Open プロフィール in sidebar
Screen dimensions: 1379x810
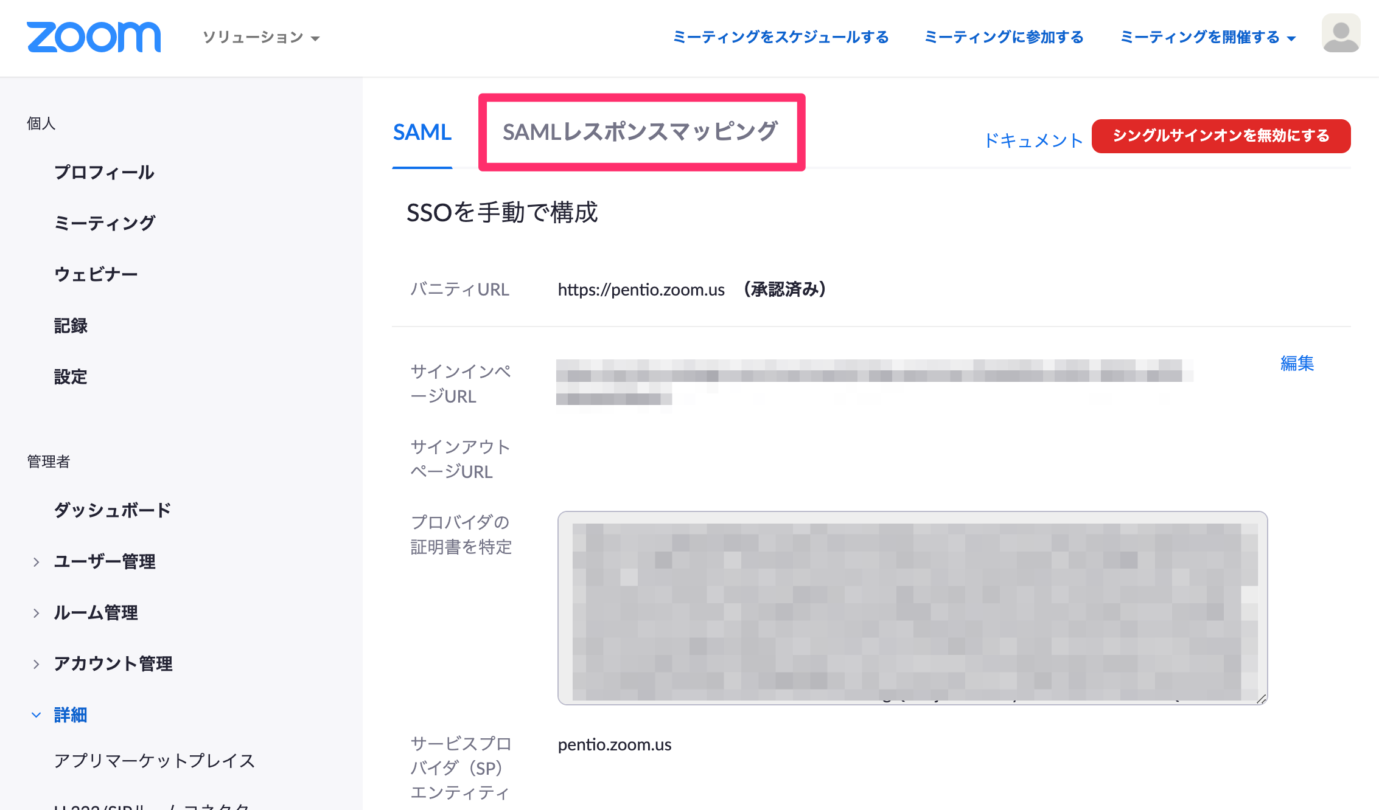pos(104,172)
